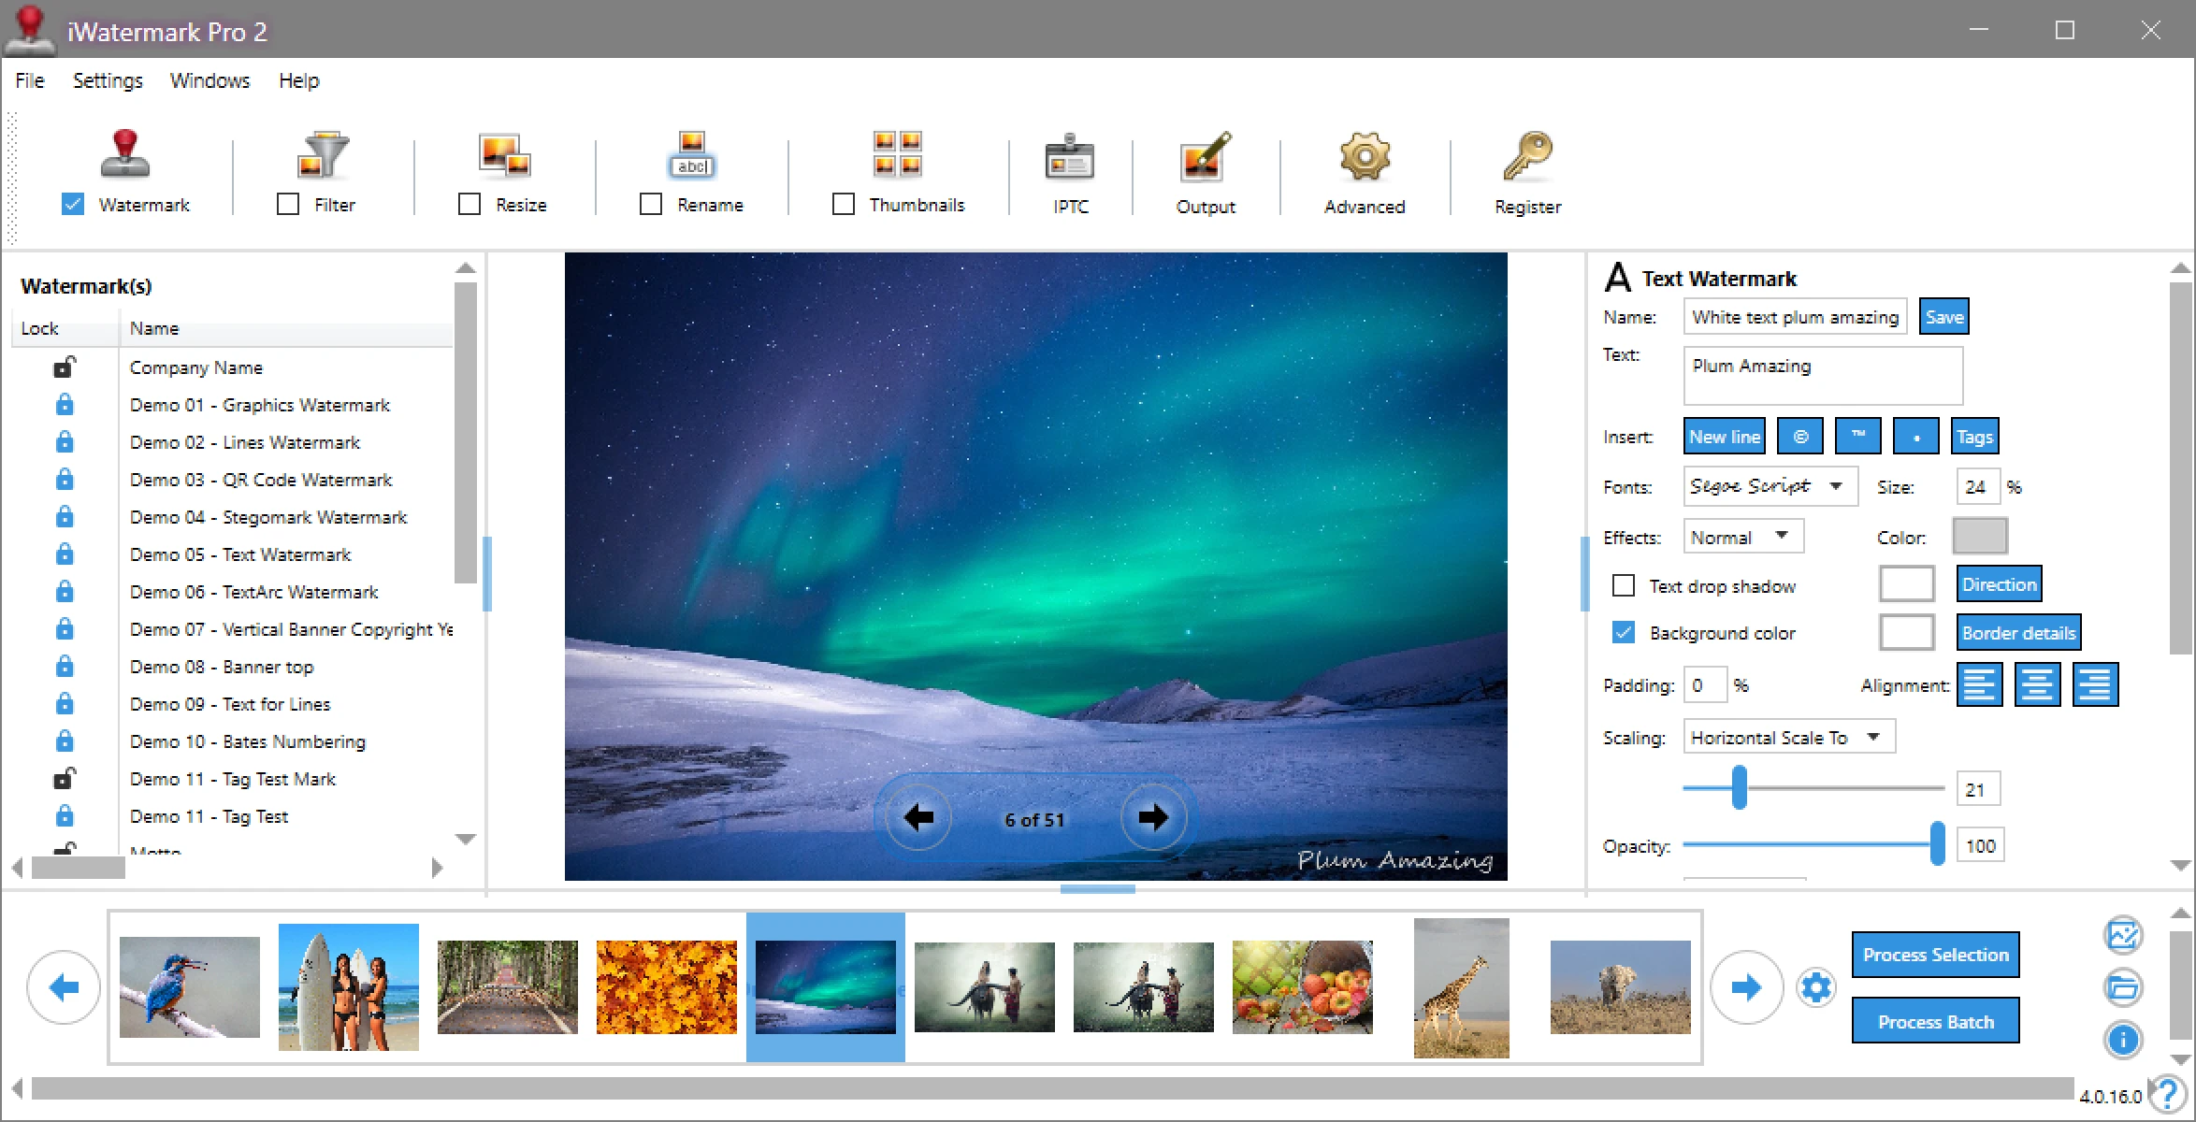Image resolution: width=2196 pixels, height=1122 pixels.
Task: Click the Scaling slider handle
Action: [x=1739, y=787]
